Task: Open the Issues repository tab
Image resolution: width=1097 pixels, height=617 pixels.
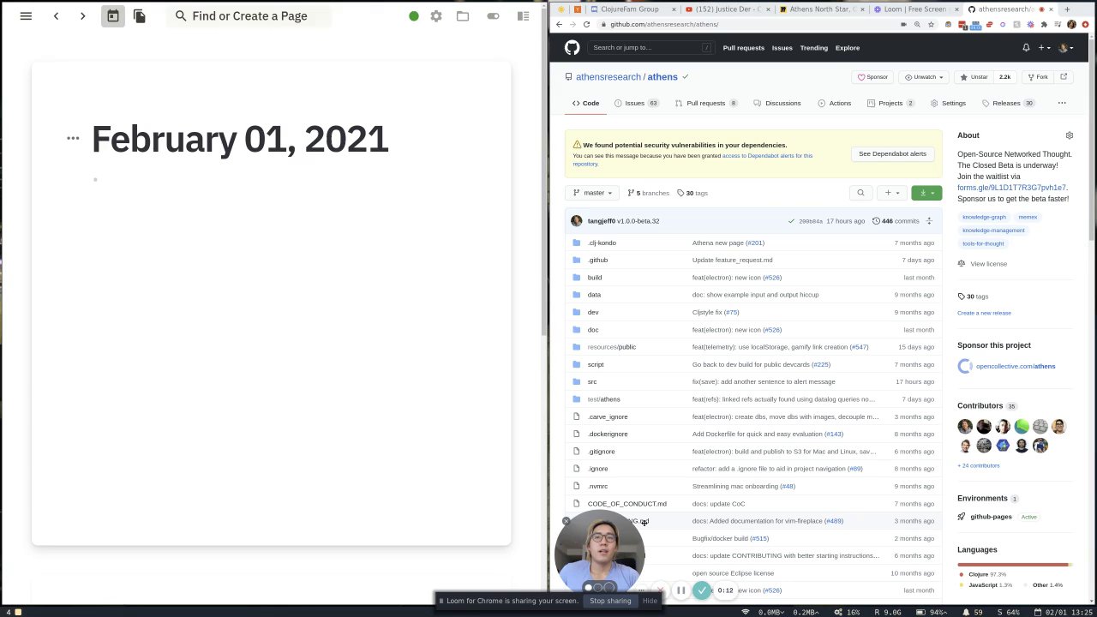Action: pyautogui.click(x=636, y=103)
